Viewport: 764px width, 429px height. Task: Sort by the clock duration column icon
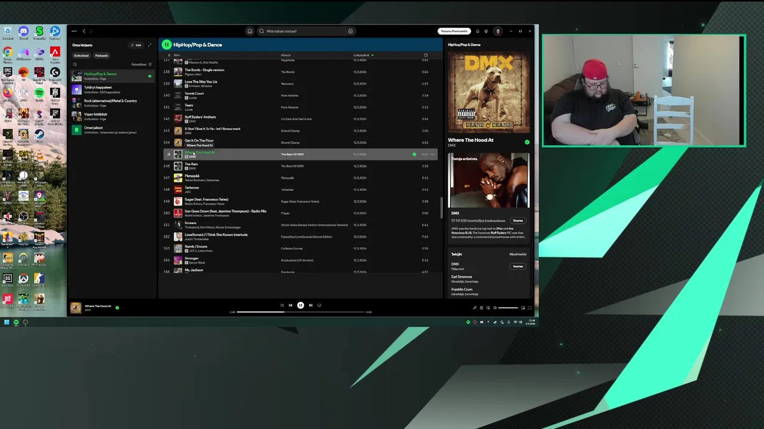[x=426, y=55]
